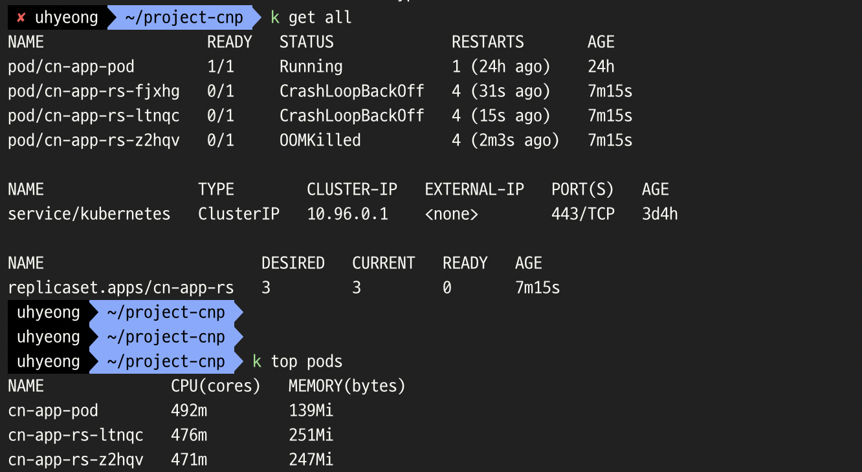Image resolution: width=862 pixels, height=472 pixels.
Task: Click the TYPE column header
Action: coord(216,189)
